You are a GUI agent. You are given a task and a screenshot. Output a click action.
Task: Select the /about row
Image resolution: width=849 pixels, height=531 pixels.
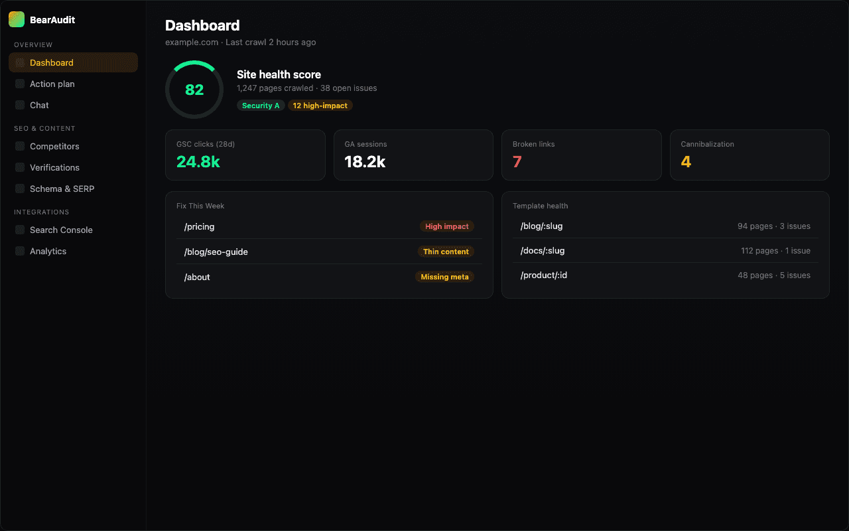coord(329,277)
